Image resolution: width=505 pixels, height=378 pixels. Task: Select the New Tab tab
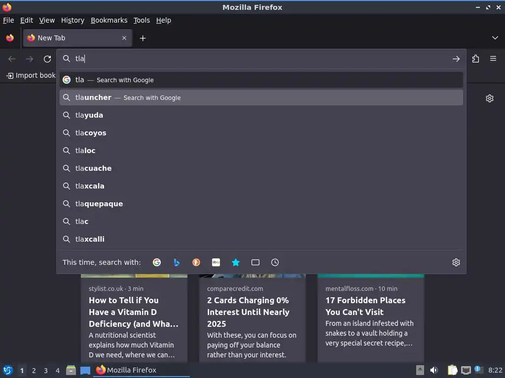tap(77, 38)
